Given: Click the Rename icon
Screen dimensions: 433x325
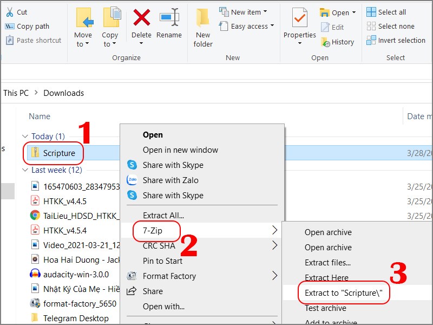Looking at the screenshot, I should point(169,17).
